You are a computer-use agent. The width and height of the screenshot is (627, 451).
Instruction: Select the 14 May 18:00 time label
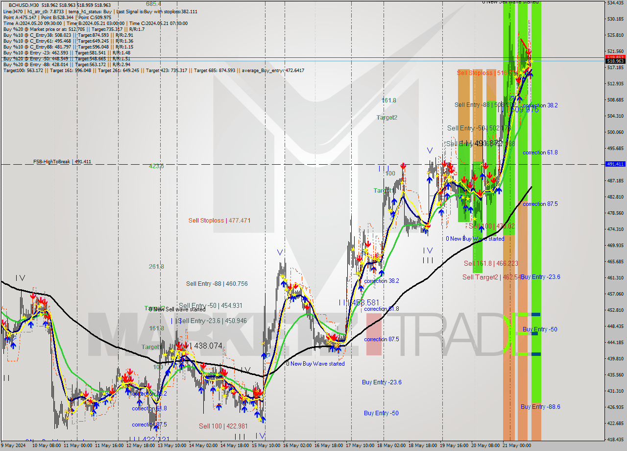(234, 446)
